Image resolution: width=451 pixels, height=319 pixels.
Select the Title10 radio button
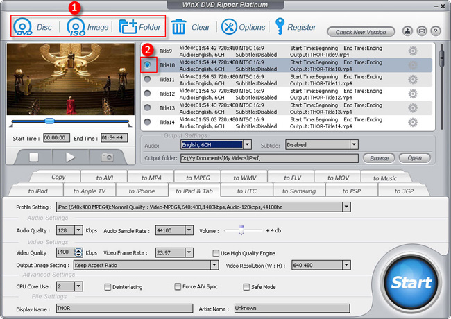(x=147, y=64)
